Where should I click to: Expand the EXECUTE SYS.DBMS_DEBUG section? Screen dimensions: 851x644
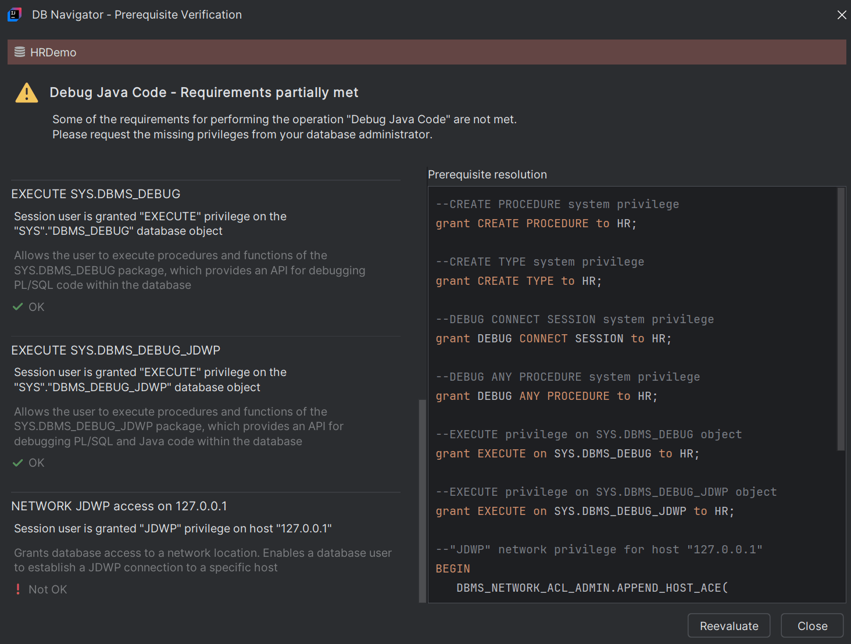click(96, 194)
